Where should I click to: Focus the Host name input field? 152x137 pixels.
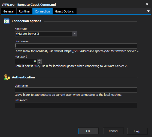click(x=76, y=46)
